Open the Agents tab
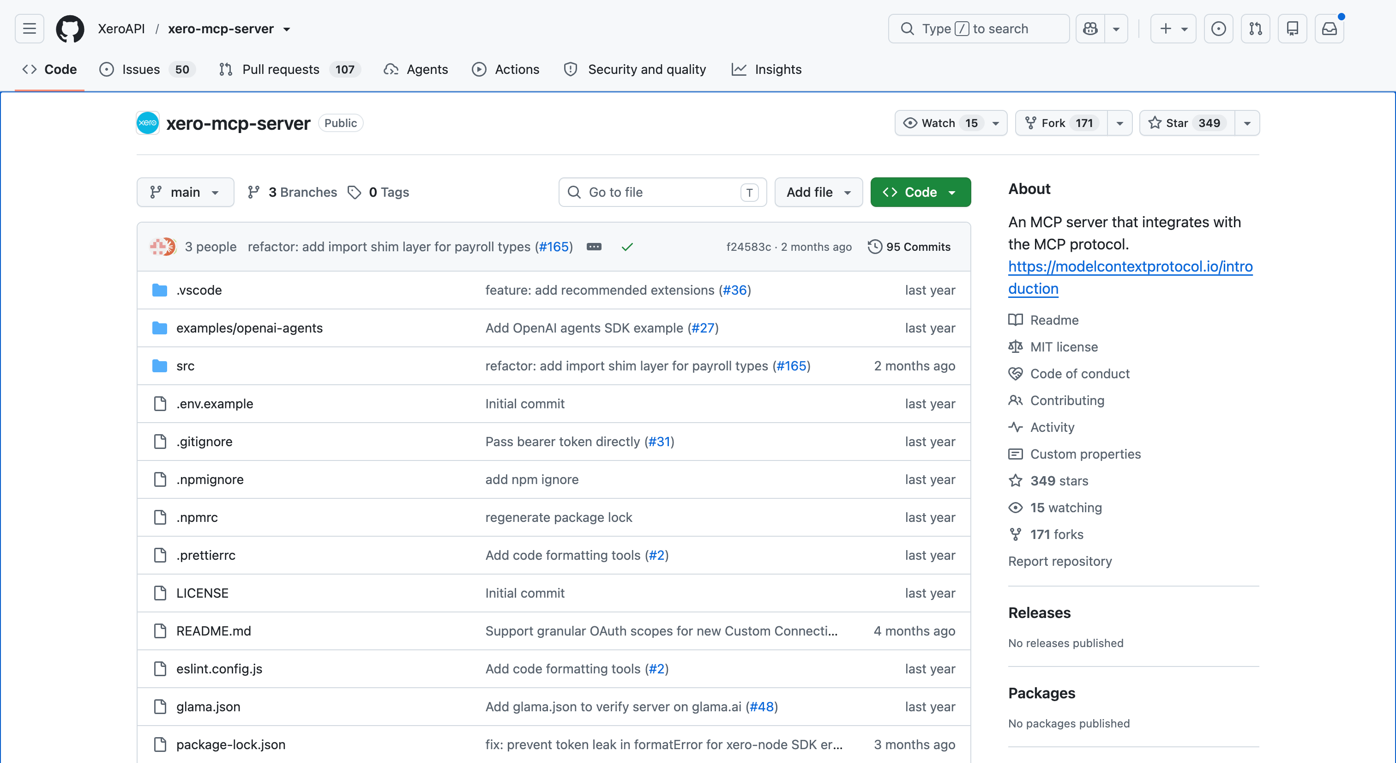This screenshot has width=1396, height=763. 416,69
